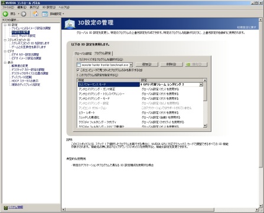Collapse the ステレオスコピック 3D tree node
This screenshot has width=264, height=213.
click(5, 40)
